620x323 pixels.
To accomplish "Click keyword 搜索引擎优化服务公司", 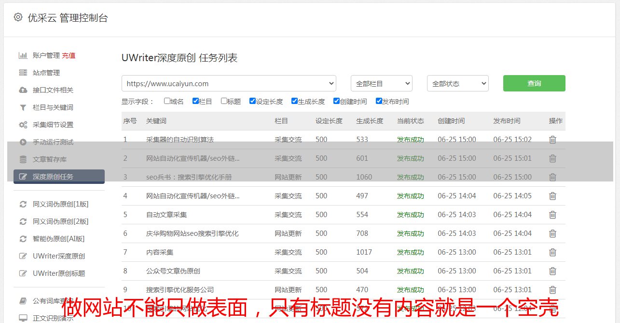I will (180, 290).
